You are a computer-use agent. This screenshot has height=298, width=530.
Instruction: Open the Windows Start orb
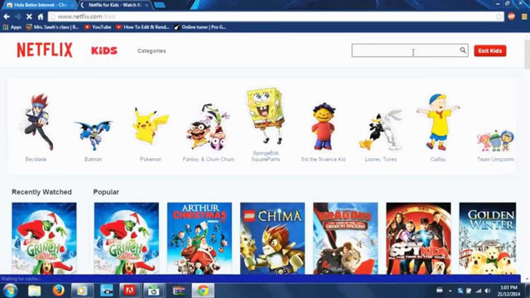pyautogui.click(x=10, y=290)
